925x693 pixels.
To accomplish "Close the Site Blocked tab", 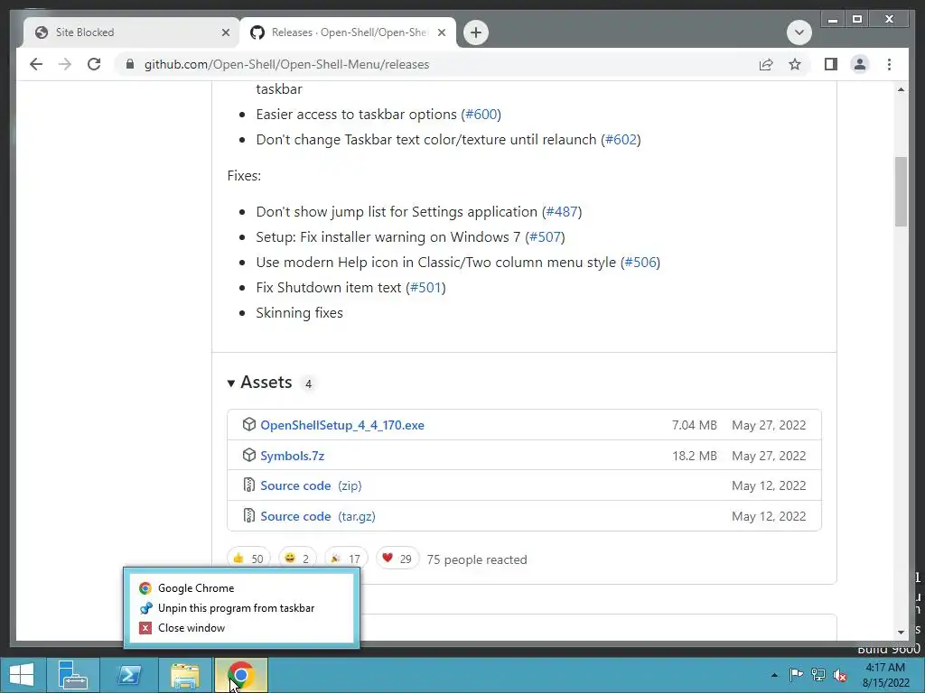I will point(225,32).
